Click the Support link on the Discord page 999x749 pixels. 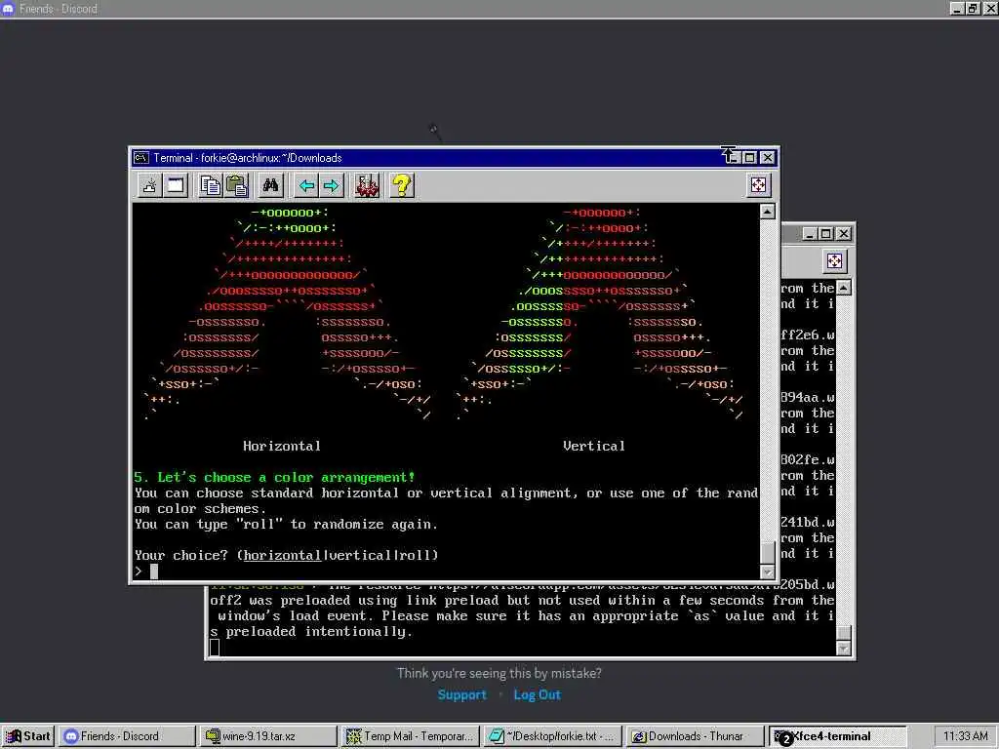pos(461,694)
